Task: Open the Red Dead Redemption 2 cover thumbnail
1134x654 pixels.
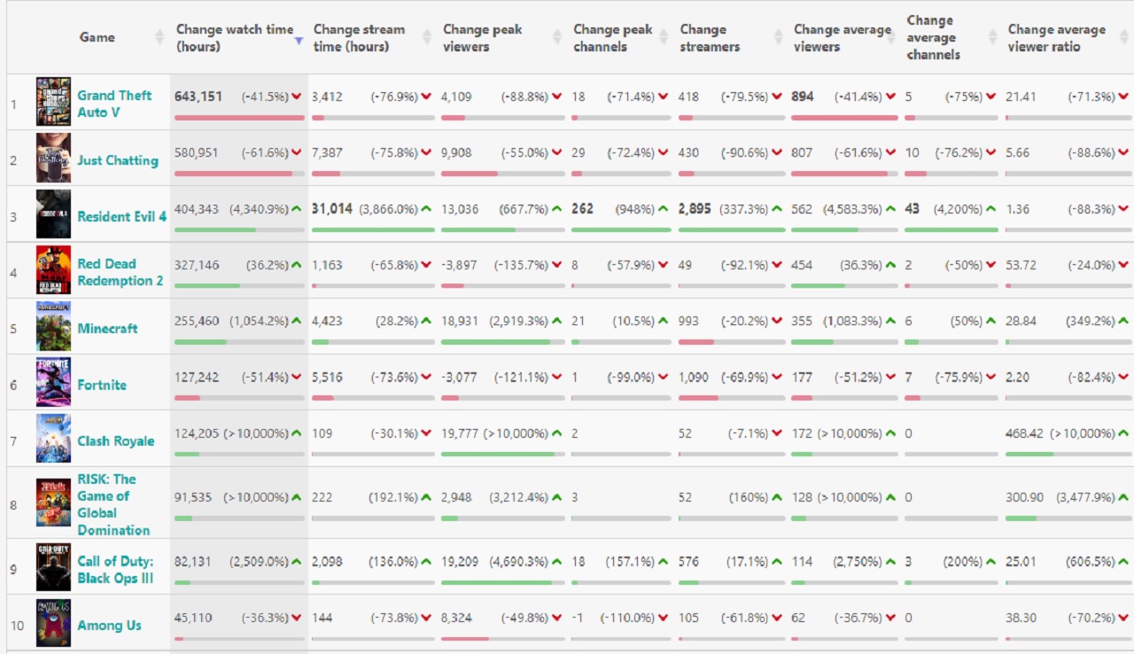Action: [x=53, y=270]
